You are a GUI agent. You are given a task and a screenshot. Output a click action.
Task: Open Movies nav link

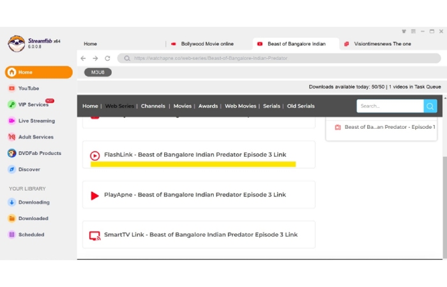point(183,107)
